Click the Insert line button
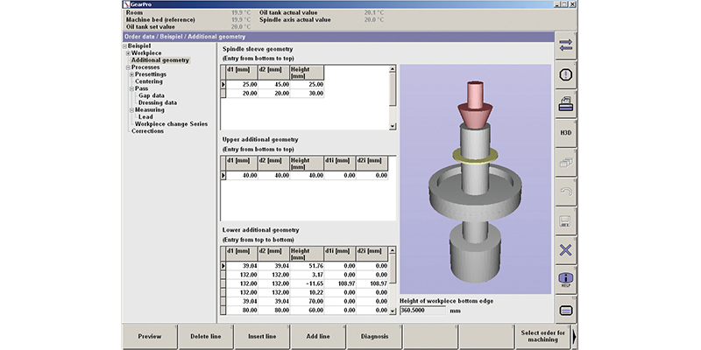 point(262,336)
